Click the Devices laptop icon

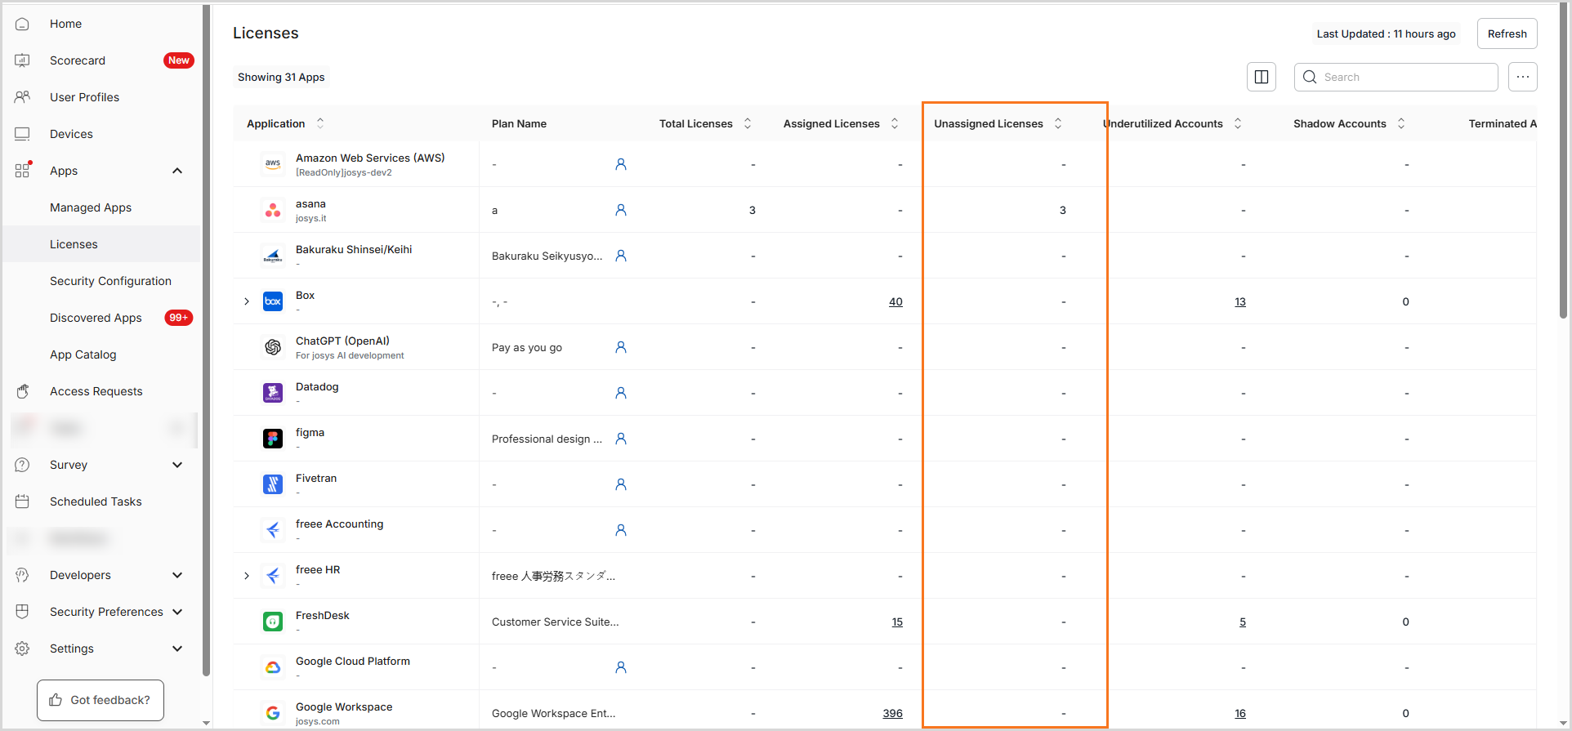[22, 134]
